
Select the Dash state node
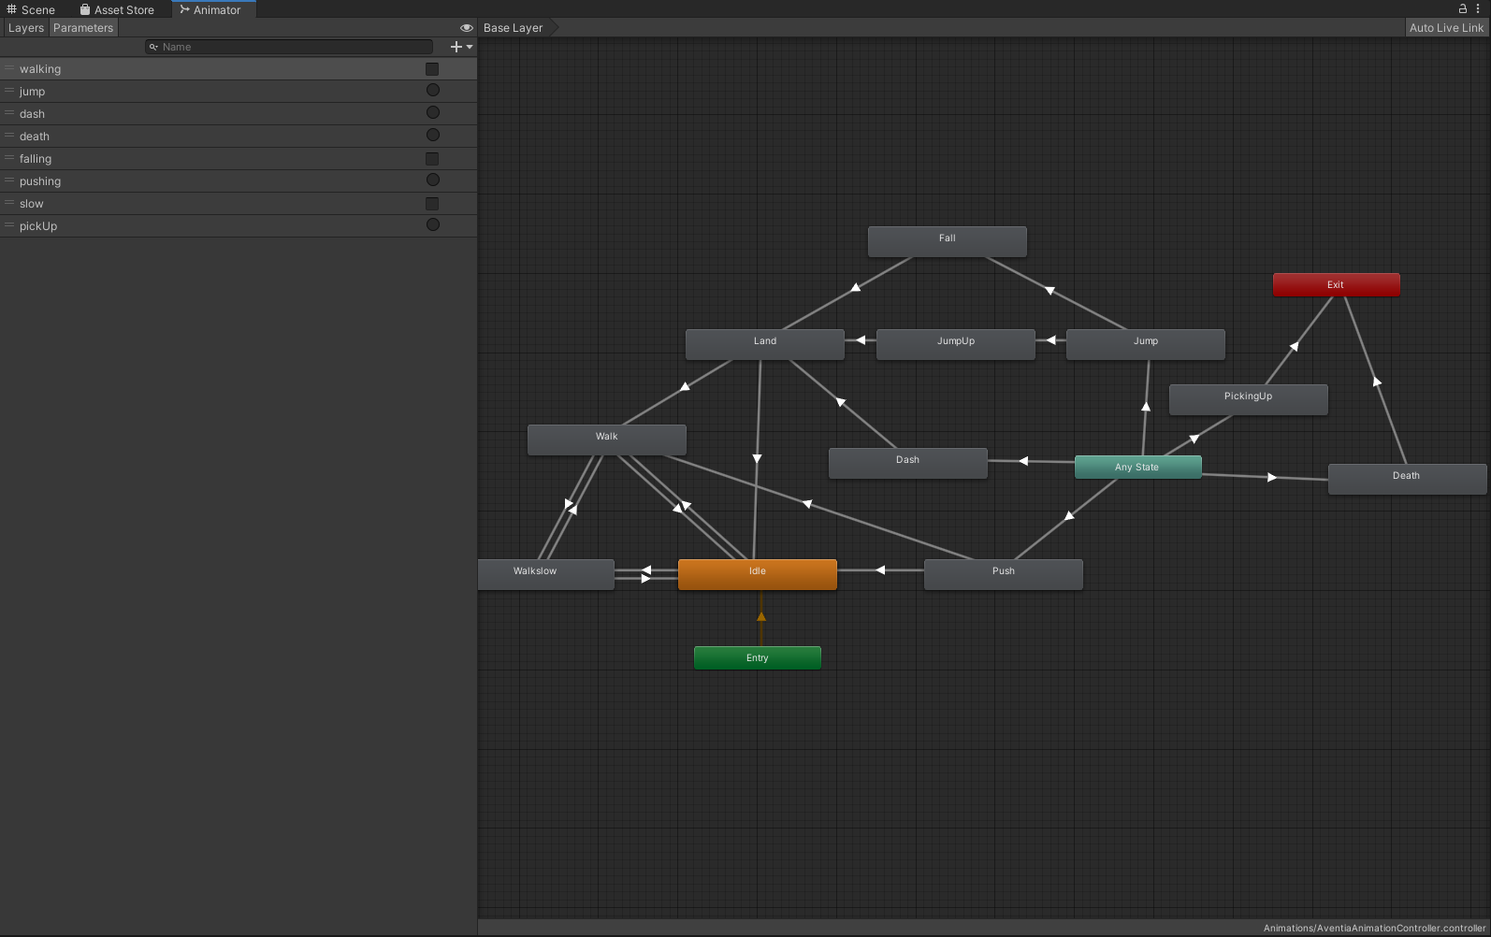pos(908,463)
